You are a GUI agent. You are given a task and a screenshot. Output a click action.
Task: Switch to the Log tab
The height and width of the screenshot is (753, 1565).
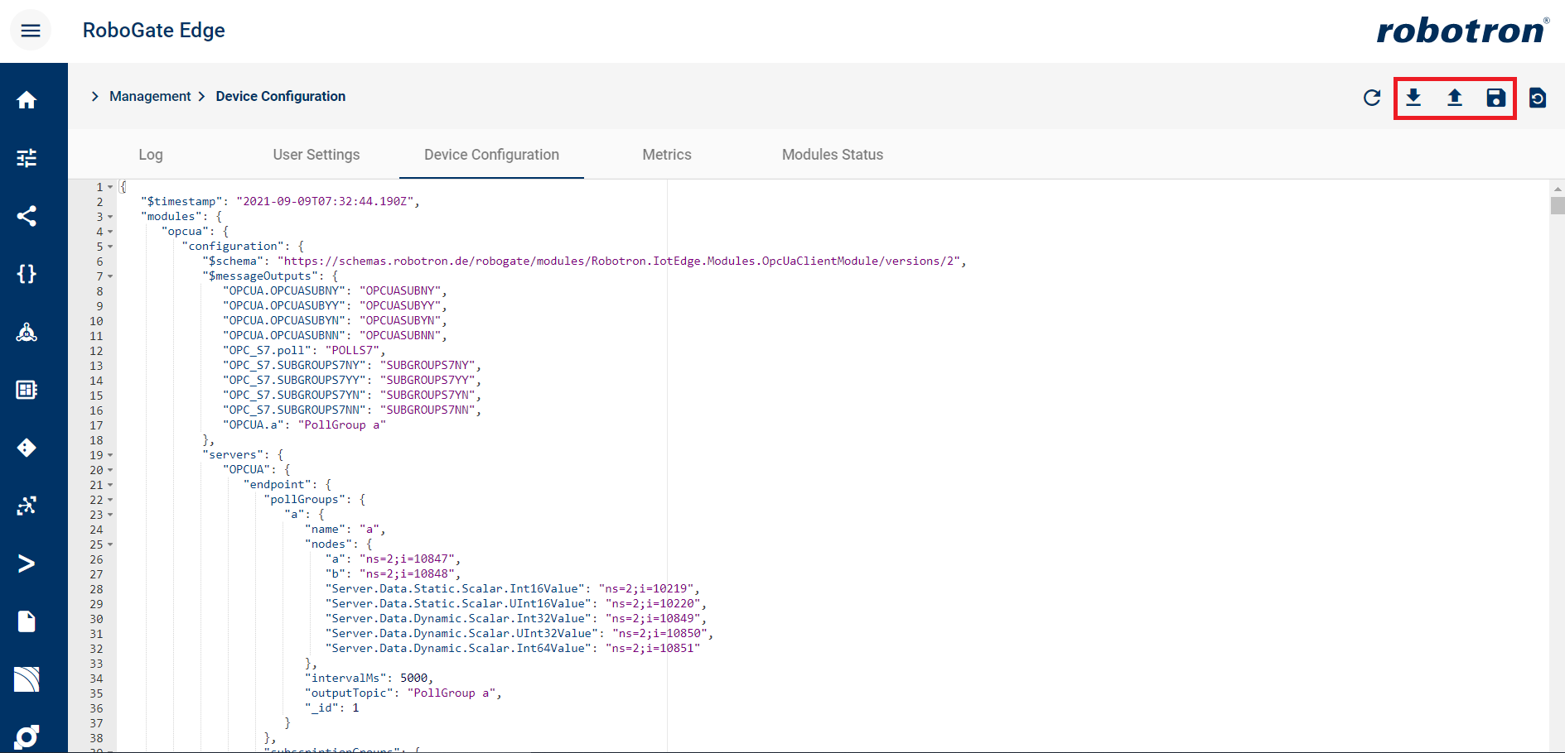(151, 155)
